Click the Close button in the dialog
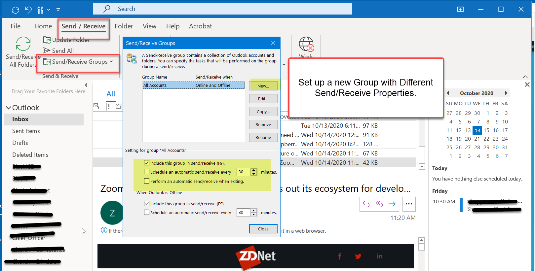The image size is (535, 271). point(263,229)
